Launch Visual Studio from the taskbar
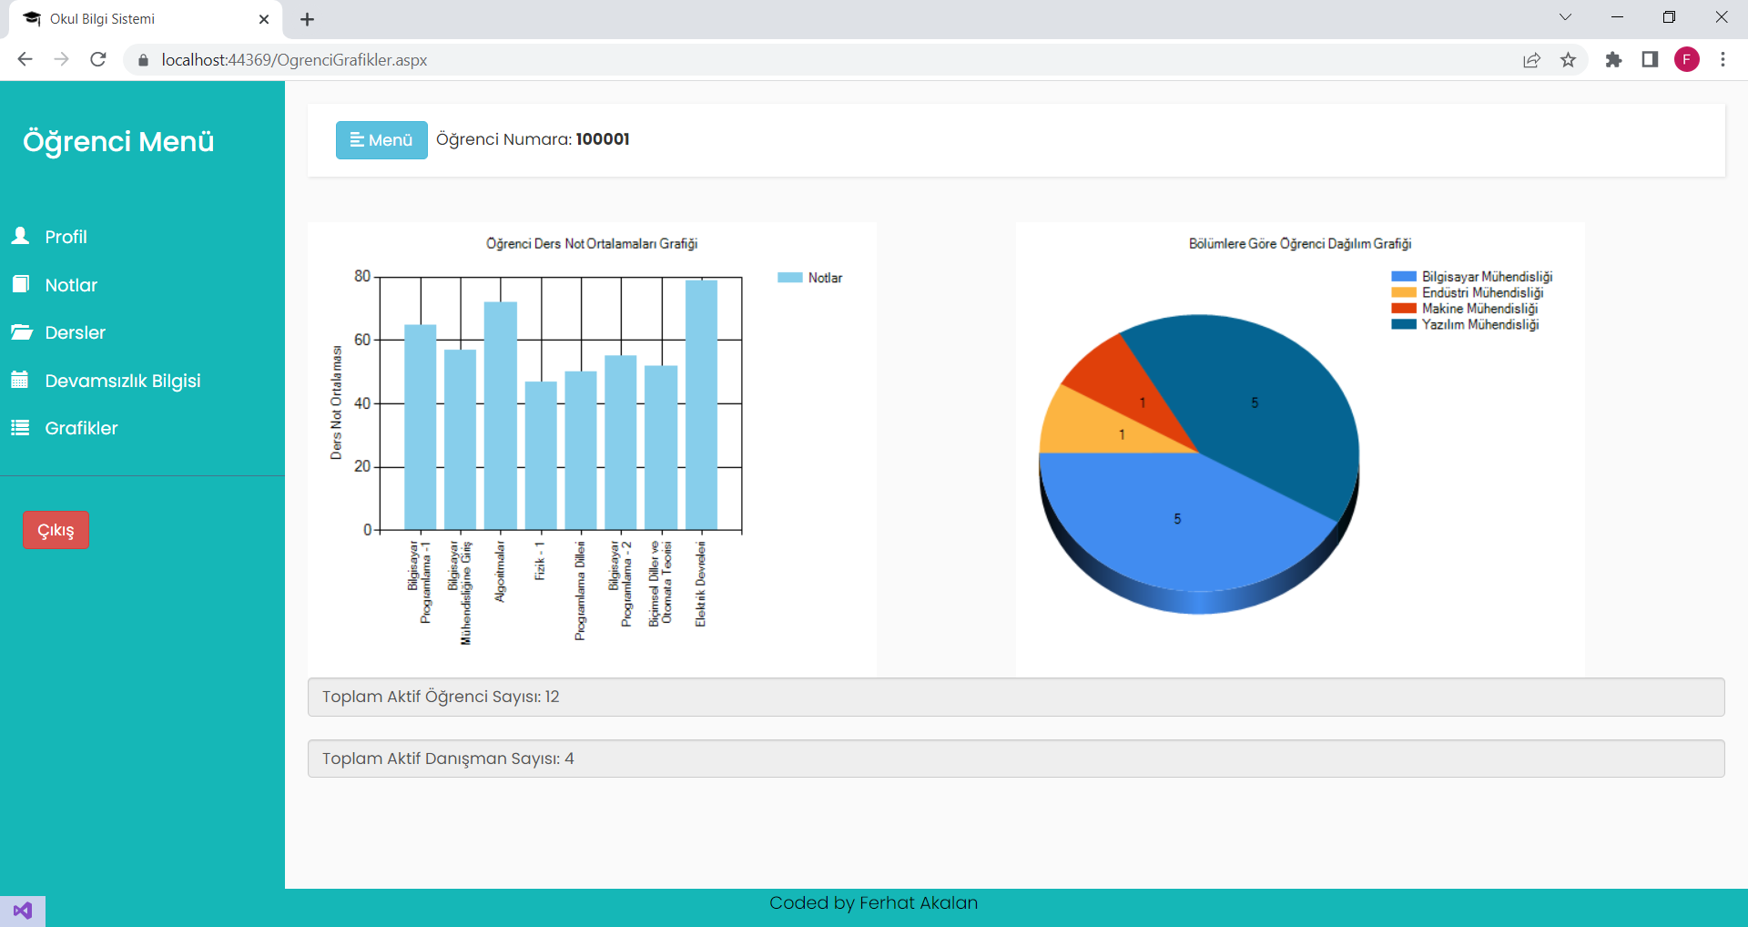This screenshot has width=1748, height=927. point(23,910)
